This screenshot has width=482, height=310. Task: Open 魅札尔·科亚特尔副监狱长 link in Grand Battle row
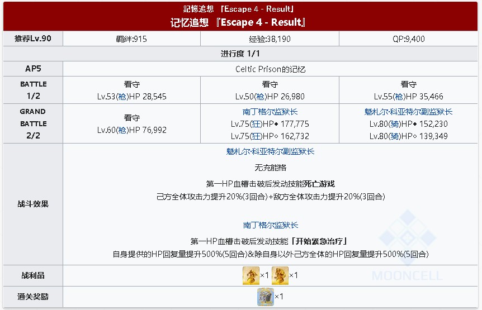coord(408,112)
